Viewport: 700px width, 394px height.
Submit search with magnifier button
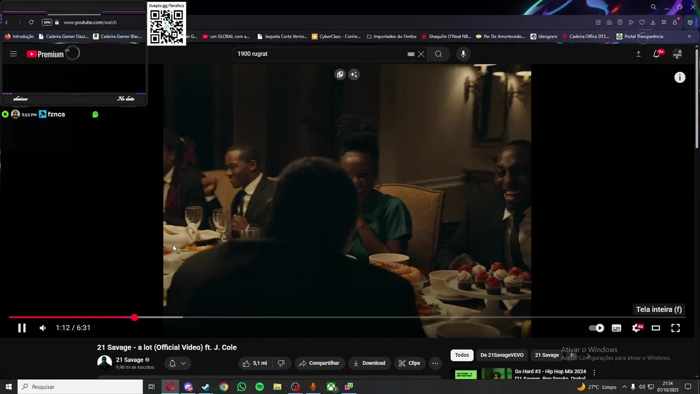click(x=439, y=54)
